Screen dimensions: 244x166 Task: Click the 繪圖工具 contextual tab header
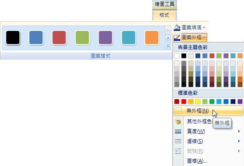(x=165, y=4)
